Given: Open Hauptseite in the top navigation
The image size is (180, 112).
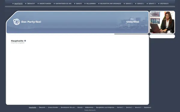Looking at the screenshot, I should pos(18,4).
